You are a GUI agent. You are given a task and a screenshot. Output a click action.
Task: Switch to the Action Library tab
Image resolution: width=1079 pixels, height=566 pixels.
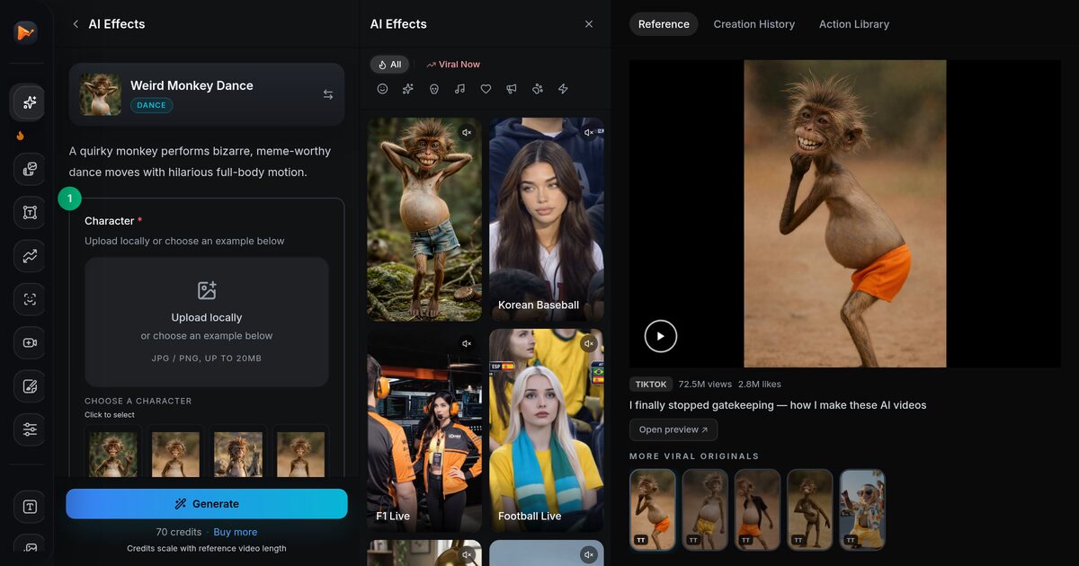[x=854, y=24]
